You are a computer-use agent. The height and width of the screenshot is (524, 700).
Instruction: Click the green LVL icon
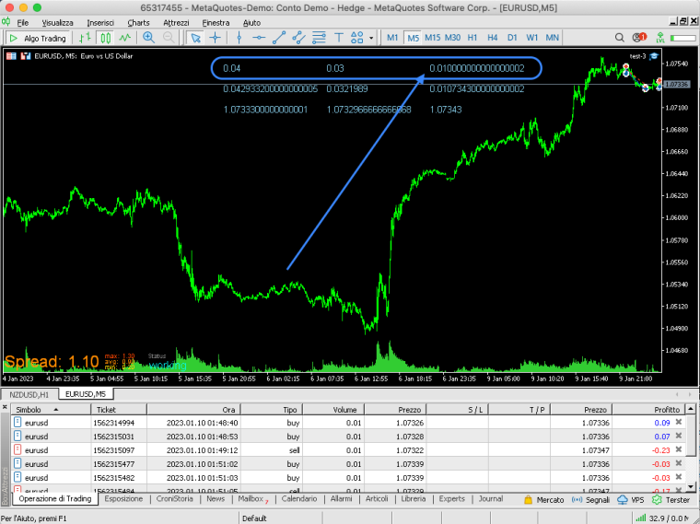pyautogui.click(x=659, y=38)
